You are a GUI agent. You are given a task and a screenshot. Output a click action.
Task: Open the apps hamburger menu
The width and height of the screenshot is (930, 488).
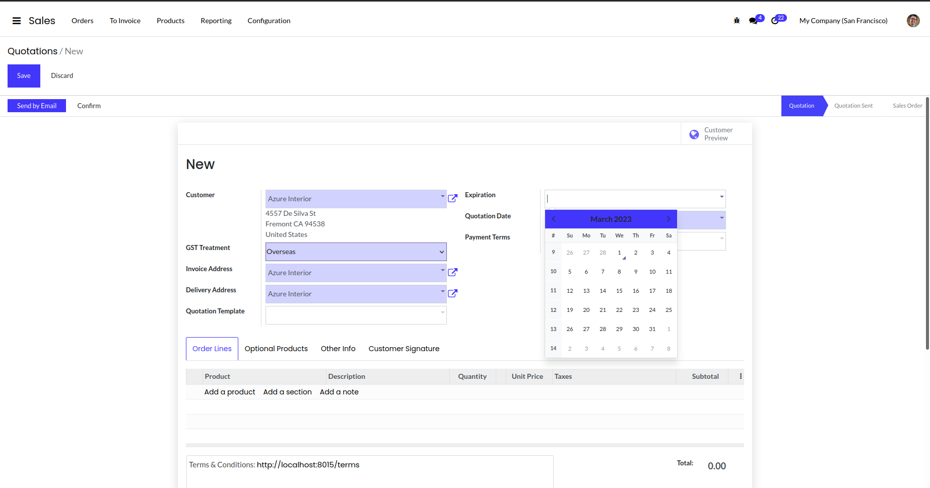point(17,21)
